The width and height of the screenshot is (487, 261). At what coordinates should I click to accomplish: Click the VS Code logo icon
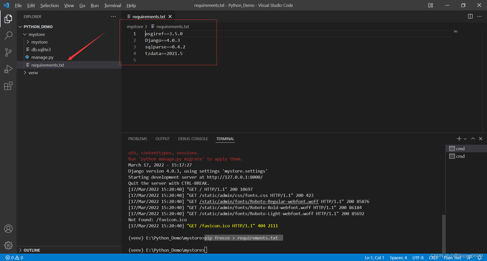coord(6,5)
